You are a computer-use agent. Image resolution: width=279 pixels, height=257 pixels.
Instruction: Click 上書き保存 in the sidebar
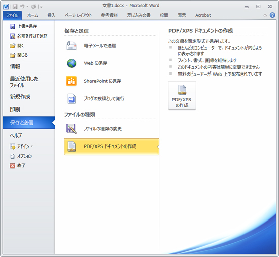(x=23, y=26)
